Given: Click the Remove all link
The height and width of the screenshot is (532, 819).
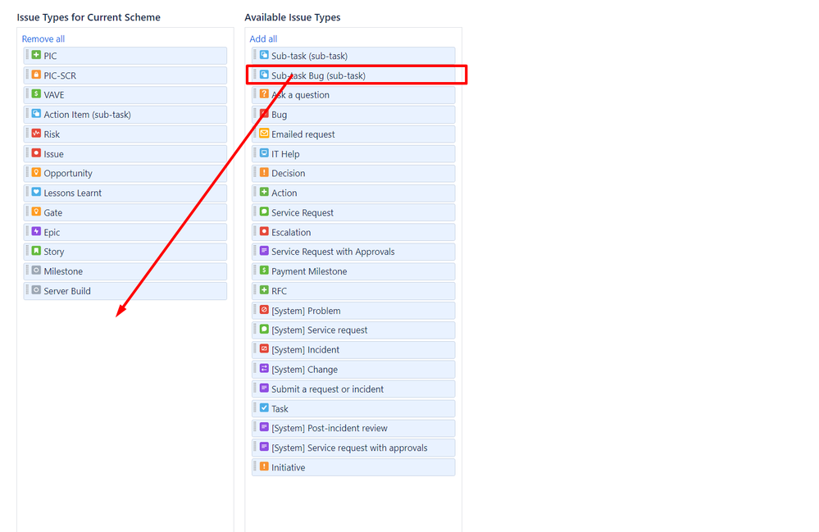Looking at the screenshot, I should (x=43, y=39).
